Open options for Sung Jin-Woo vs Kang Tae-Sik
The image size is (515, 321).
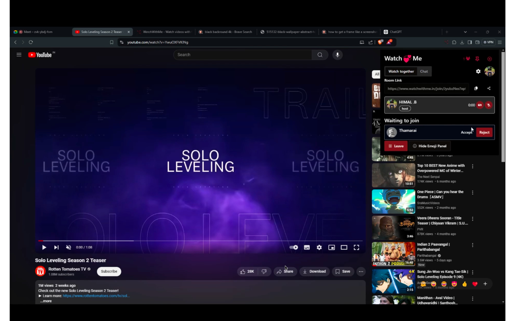click(x=473, y=272)
